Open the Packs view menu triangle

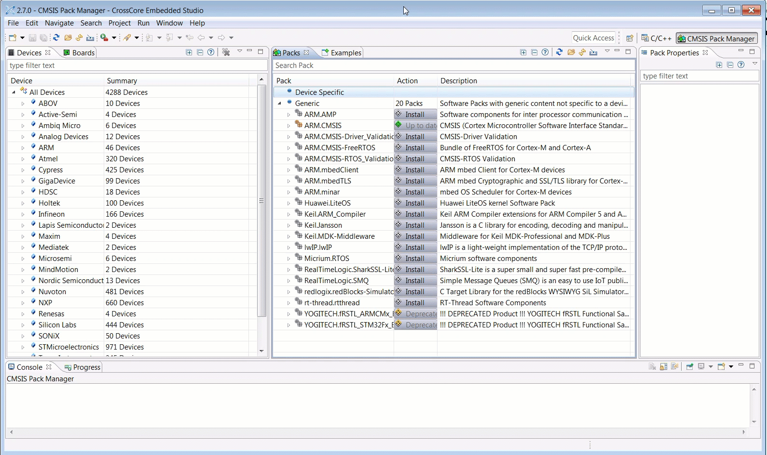pyautogui.click(x=607, y=51)
